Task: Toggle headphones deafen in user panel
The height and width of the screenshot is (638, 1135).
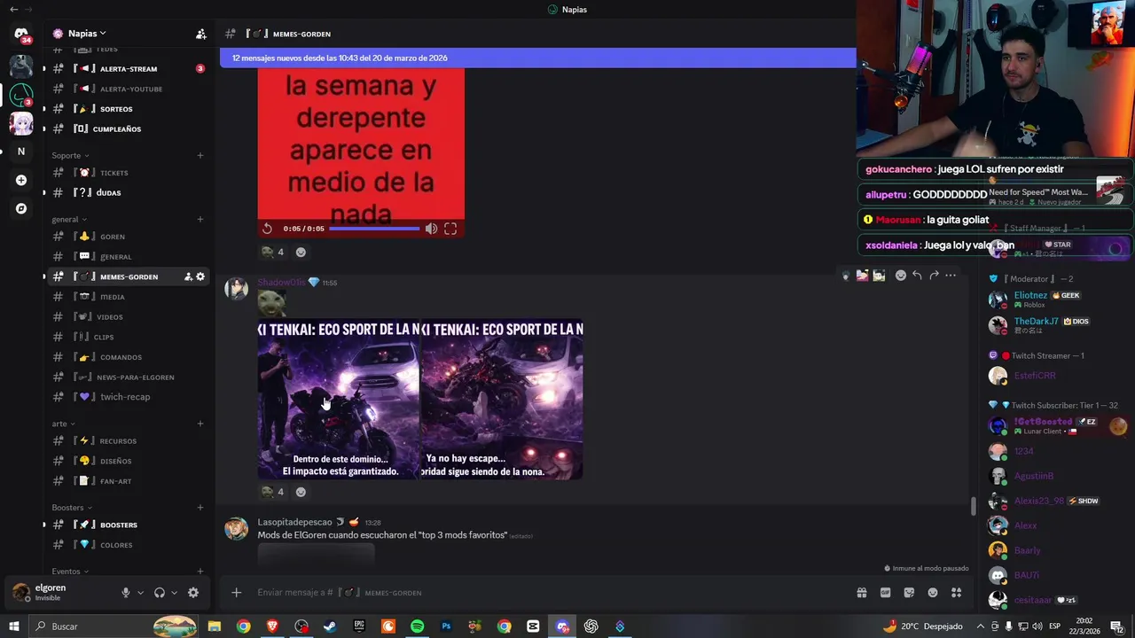Action: tap(160, 593)
